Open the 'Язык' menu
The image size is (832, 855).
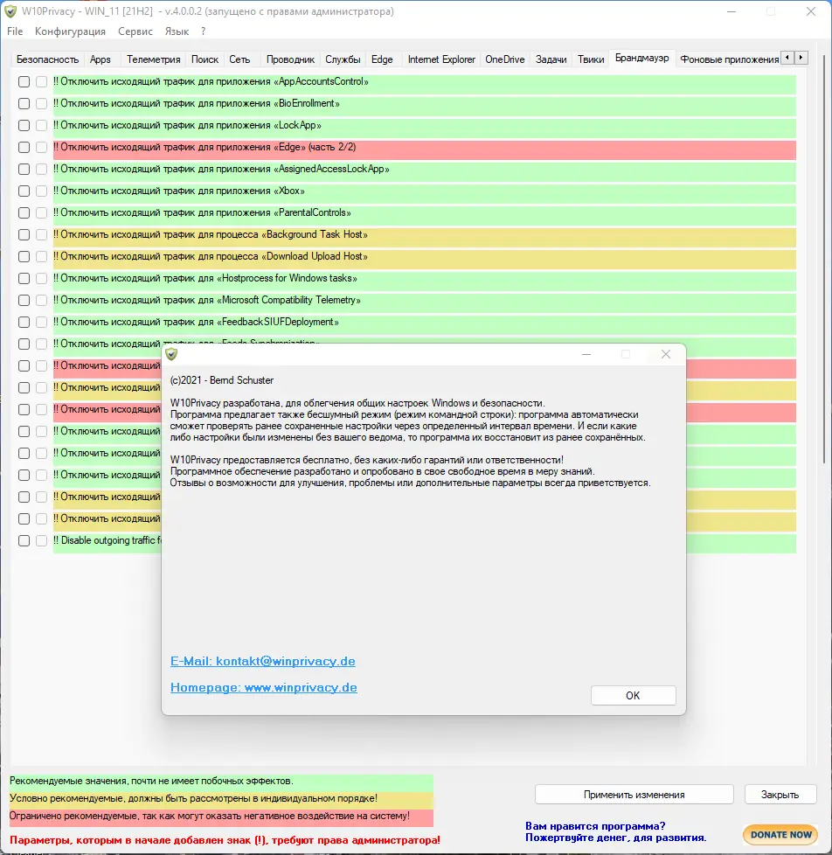click(177, 31)
